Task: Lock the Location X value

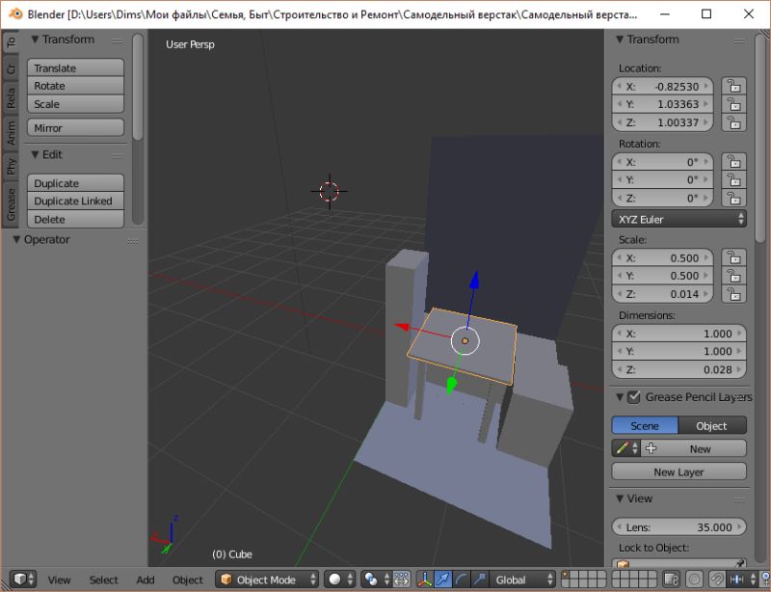Action: pos(736,86)
